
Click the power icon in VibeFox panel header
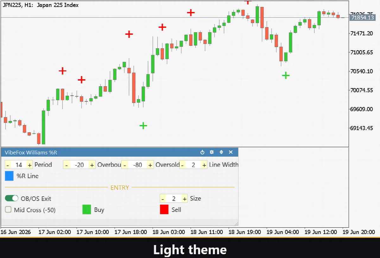[202, 152]
